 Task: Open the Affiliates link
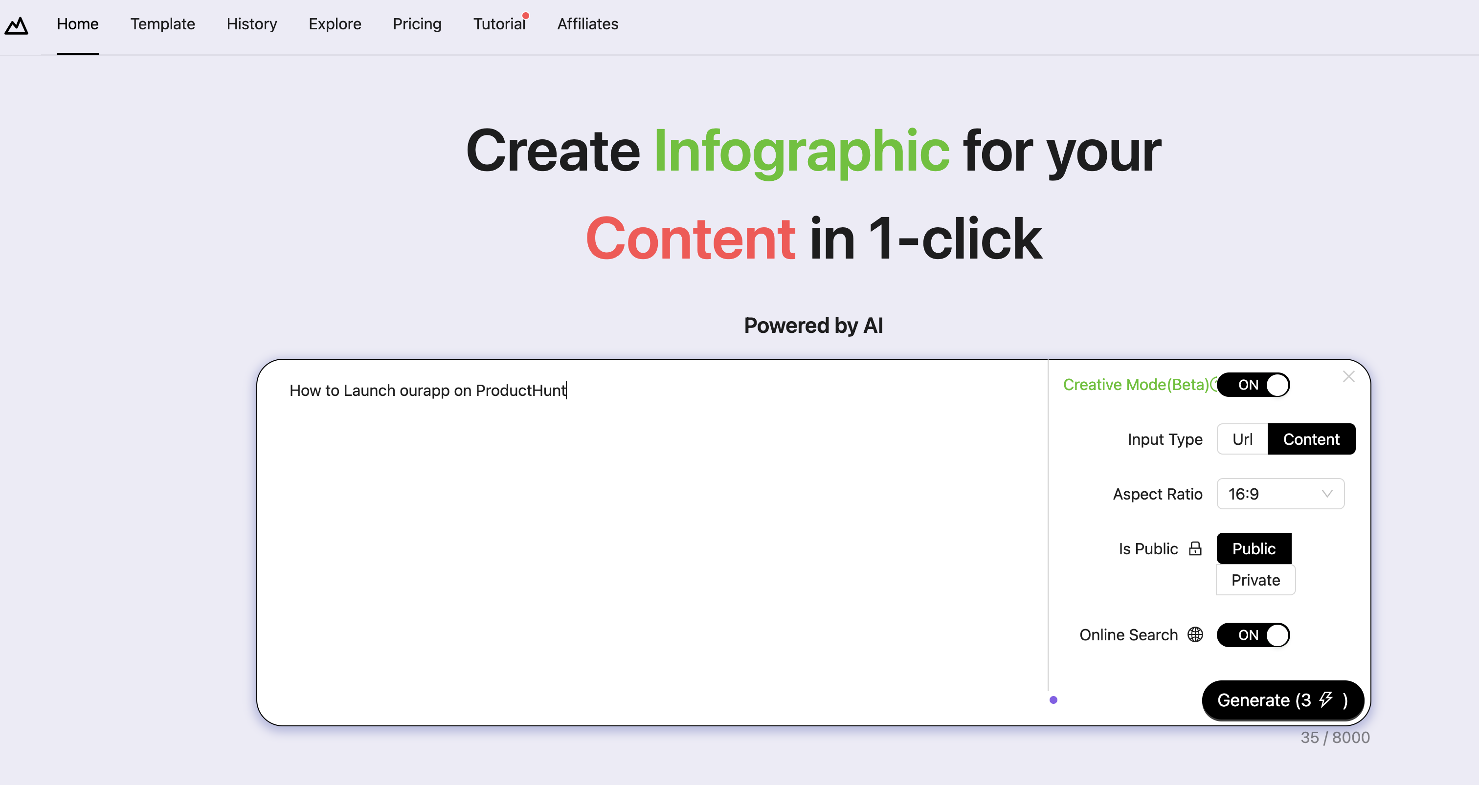tap(587, 24)
